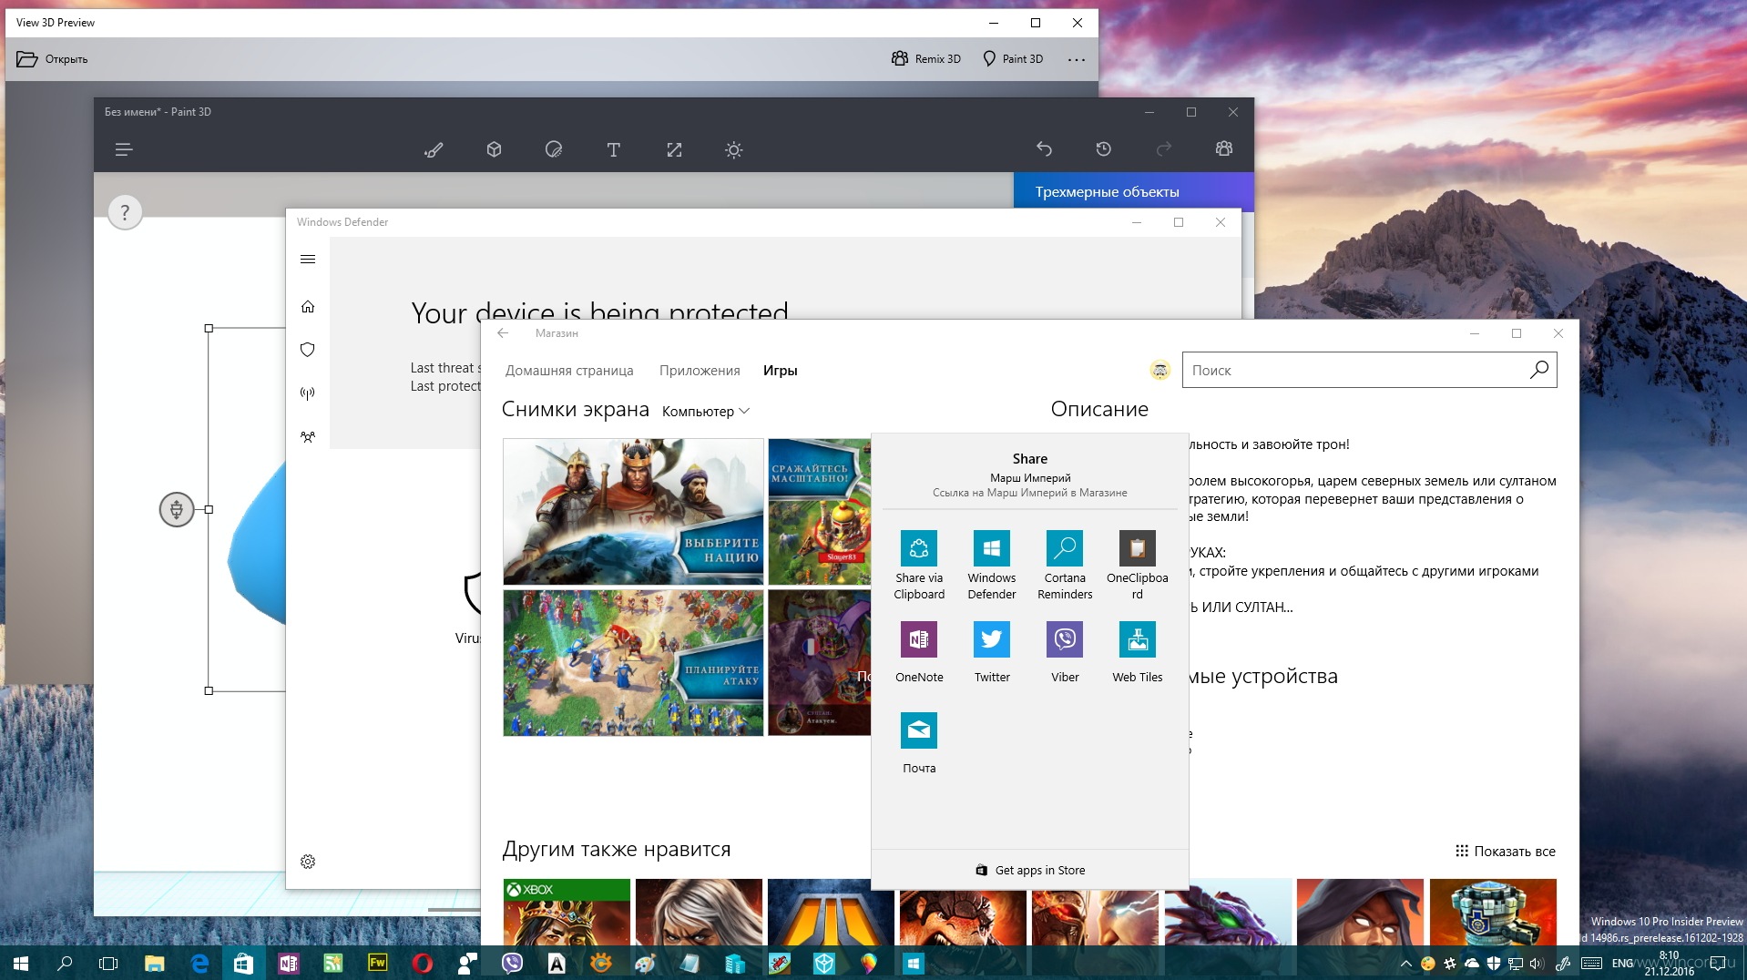Image resolution: width=1747 pixels, height=980 pixels.
Task: Open the Family options icon in Defender sidebar
Action: [x=308, y=437]
